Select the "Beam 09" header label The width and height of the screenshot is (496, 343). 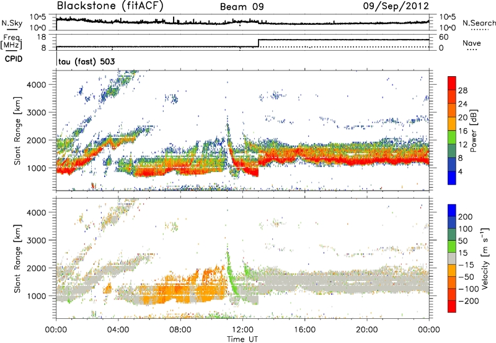(242, 7)
